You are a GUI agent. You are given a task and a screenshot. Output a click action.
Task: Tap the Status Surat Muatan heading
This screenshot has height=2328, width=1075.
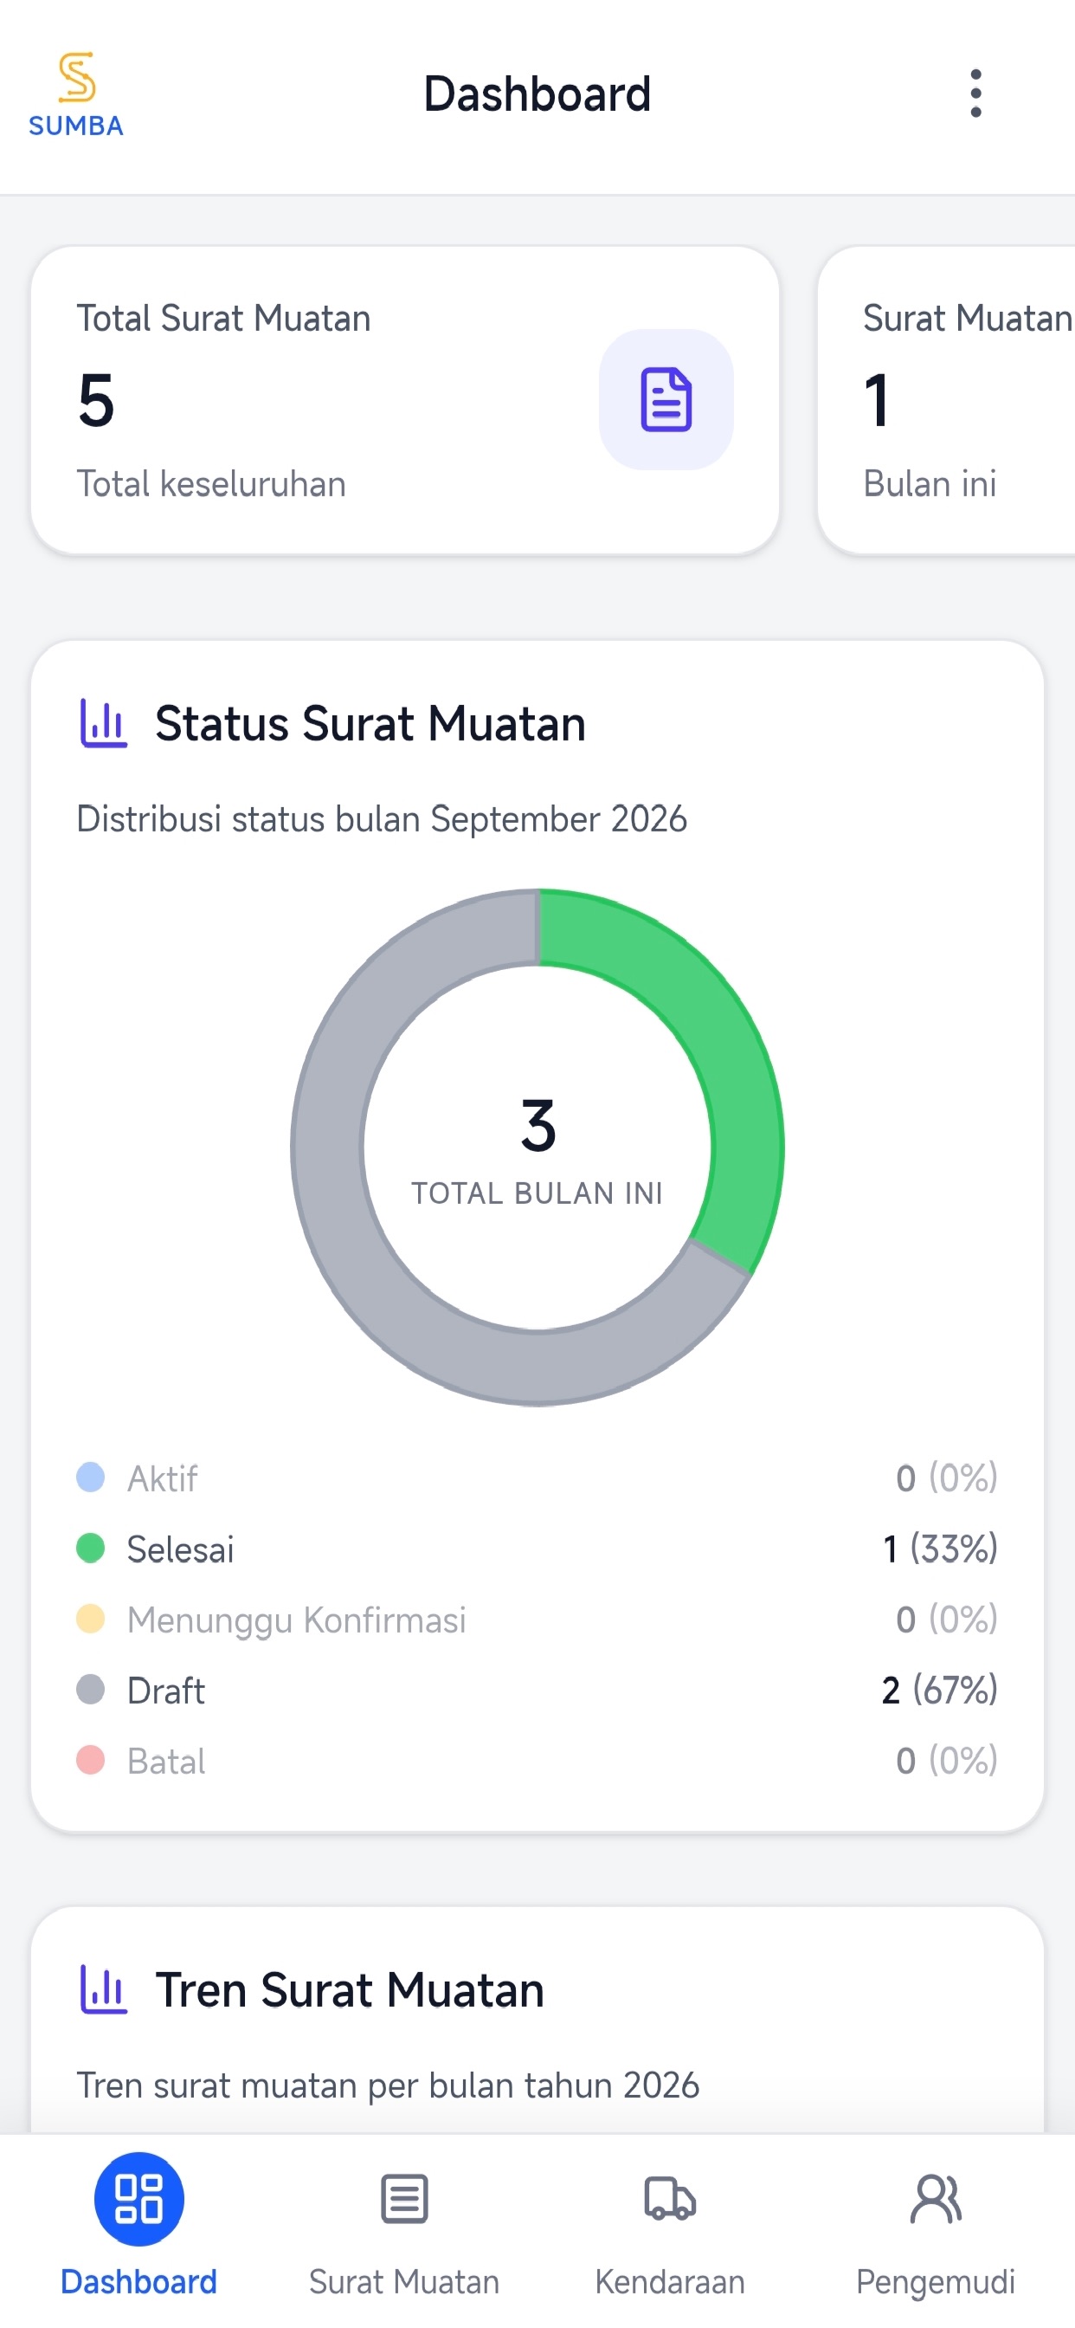370,724
